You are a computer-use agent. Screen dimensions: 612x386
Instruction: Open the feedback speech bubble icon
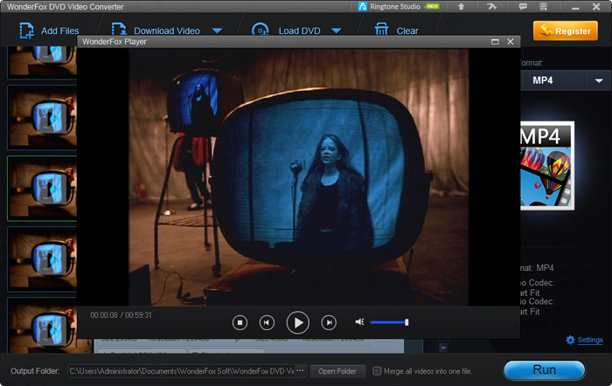tap(523, 7)
